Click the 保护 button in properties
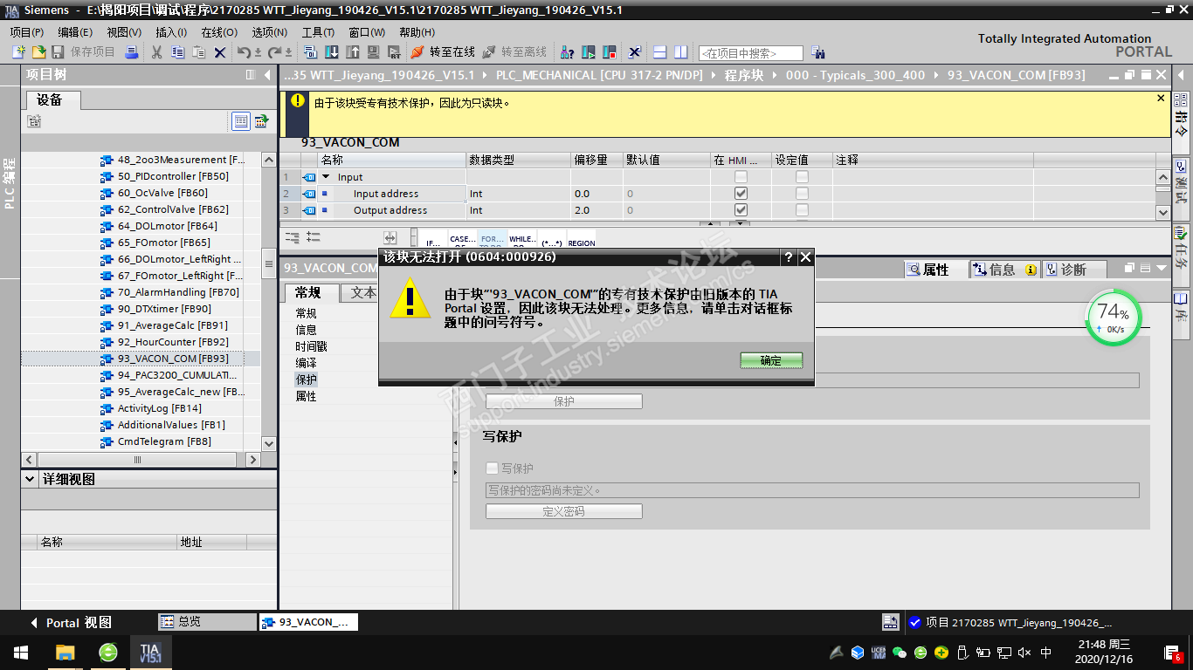 [x=564, y=401]
